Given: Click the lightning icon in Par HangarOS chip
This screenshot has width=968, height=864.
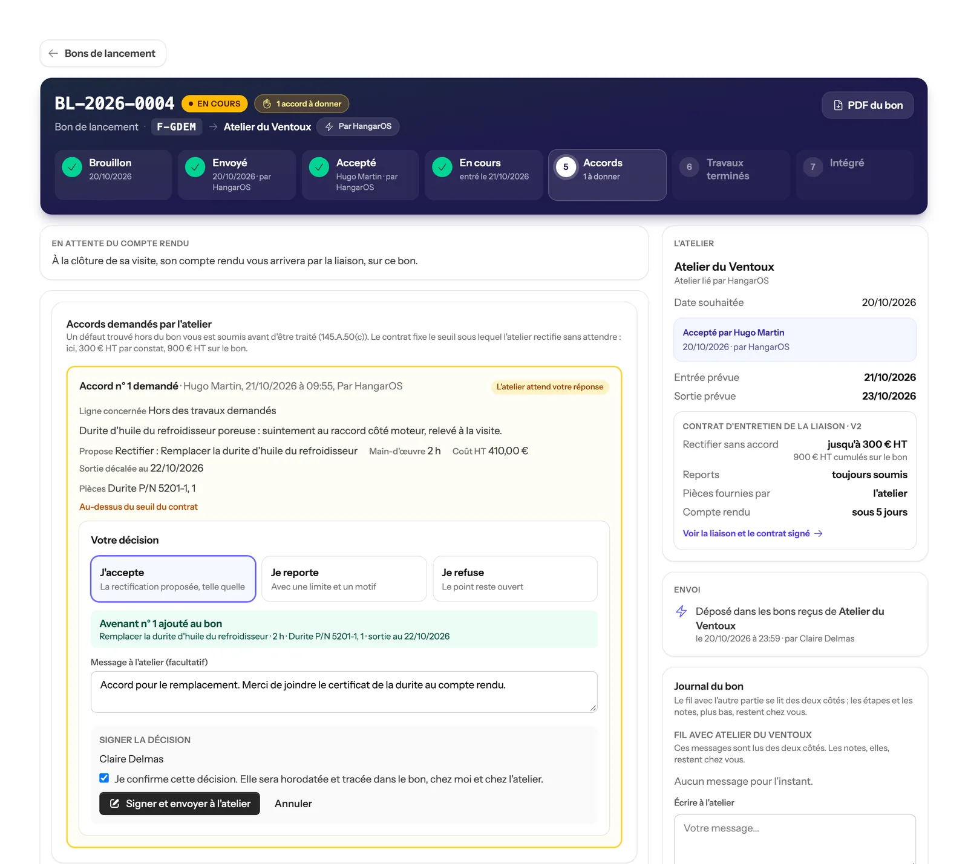Looking at the screenshot, I should [x=329, y=126].
